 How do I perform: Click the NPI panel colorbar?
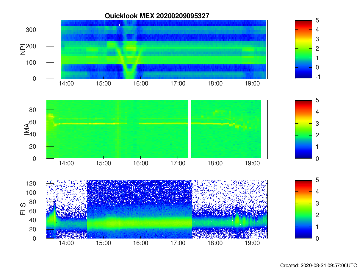point(303,49)
